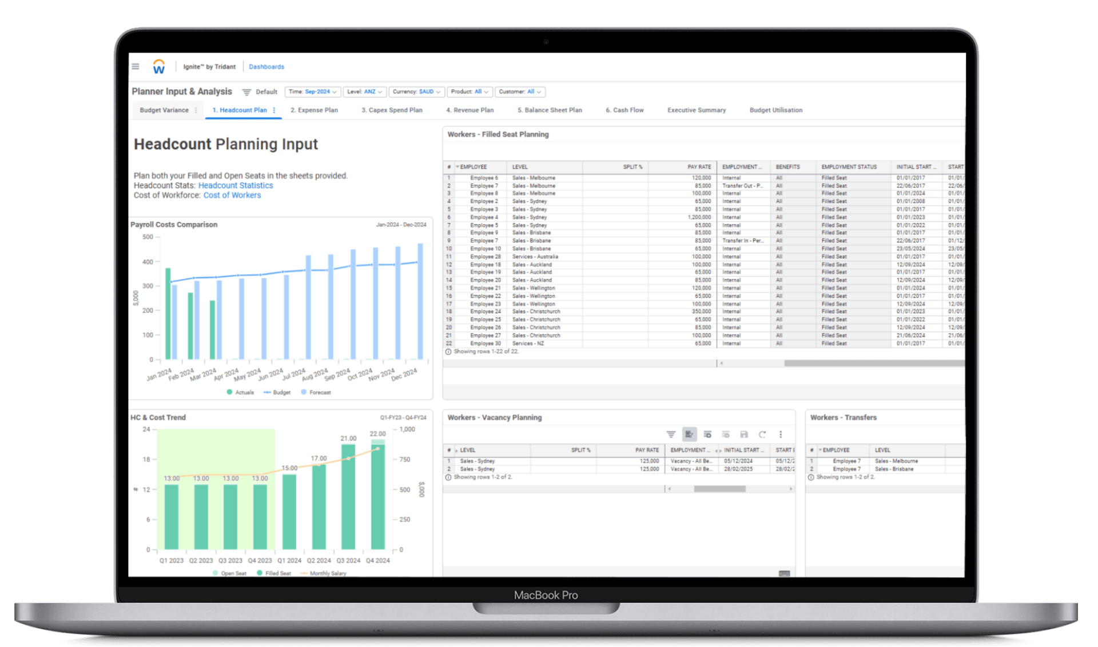Switch to 5. Balance Sheet Plan tab
The height and width of the screenshot is (647, 1098).
pyautogui.click(x=550, y=110)
